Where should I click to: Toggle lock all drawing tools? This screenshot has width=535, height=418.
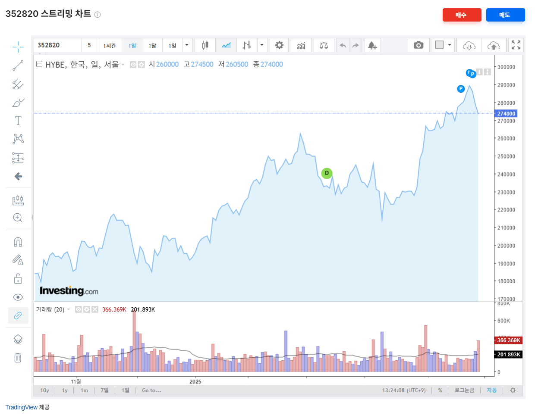click(x=18, y=279)
